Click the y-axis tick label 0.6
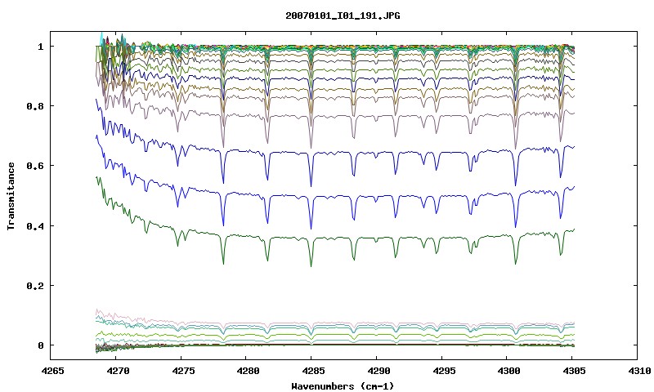Screen dimensions: 654x392 (x=35, y=166)
